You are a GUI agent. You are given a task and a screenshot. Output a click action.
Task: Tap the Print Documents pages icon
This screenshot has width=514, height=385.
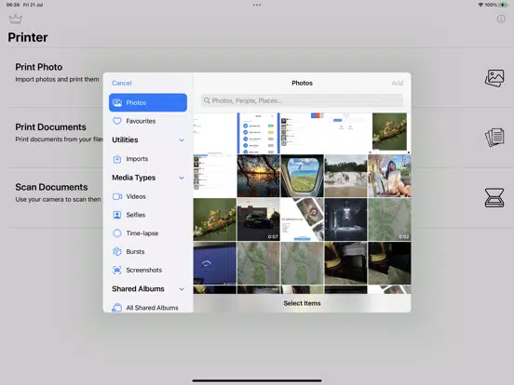[494, 138]
